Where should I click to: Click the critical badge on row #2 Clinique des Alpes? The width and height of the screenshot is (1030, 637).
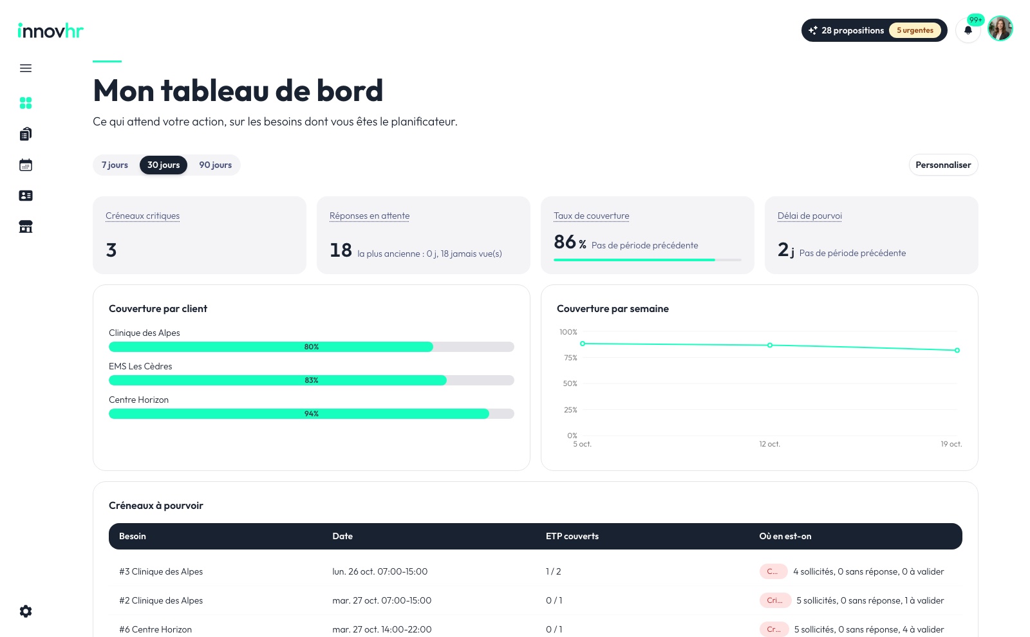[x=775, y=600]
